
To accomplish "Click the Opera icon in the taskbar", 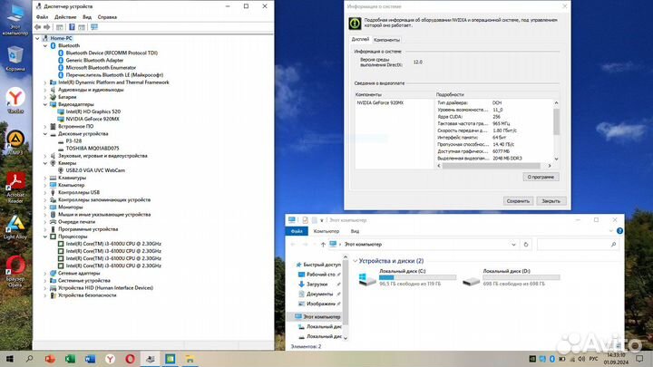I will (x=130, y=359).
